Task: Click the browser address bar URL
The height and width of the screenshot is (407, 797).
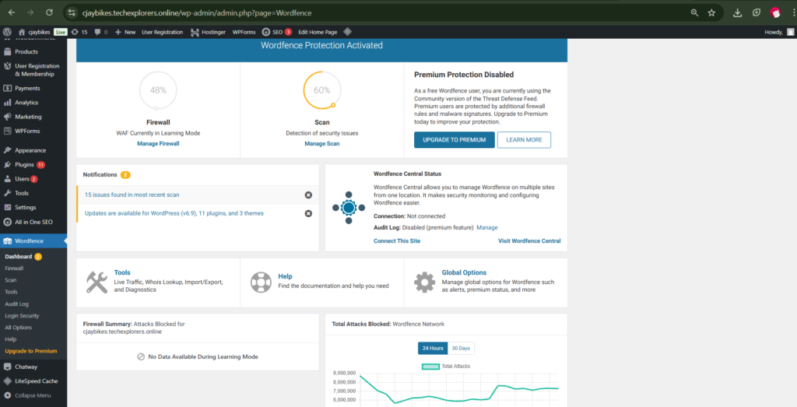Action: point(233,12)
